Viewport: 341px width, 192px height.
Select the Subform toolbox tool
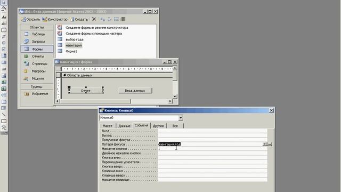click(x=4, y=108)
